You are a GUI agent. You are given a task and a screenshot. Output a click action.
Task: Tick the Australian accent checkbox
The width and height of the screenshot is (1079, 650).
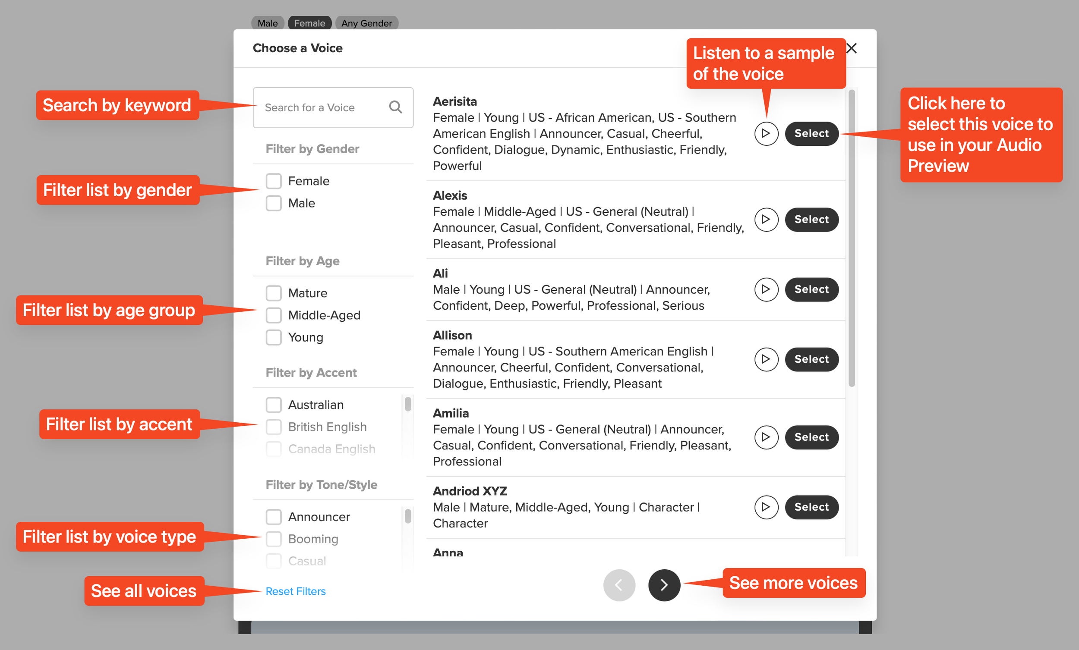point(274,405)
